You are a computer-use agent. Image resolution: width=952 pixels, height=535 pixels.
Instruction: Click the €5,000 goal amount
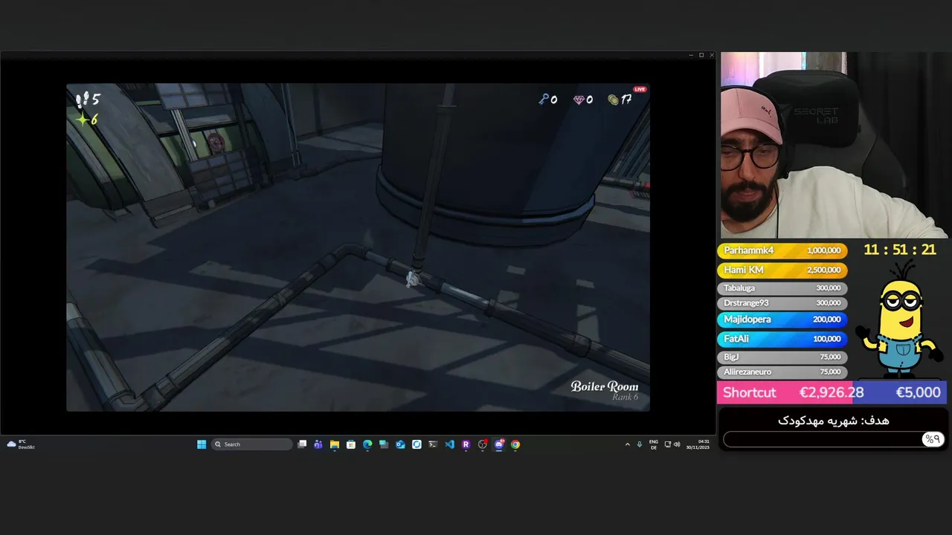click(918, 392)
